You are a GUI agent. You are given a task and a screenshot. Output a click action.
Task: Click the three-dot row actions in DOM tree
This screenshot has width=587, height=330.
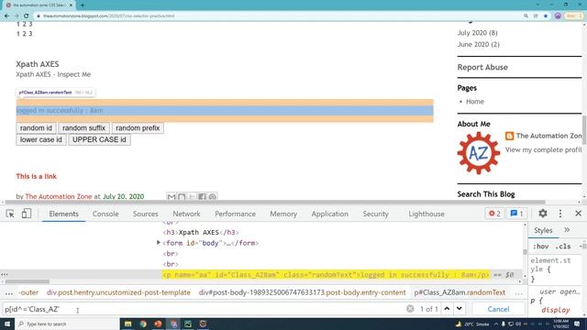[4, 275]
